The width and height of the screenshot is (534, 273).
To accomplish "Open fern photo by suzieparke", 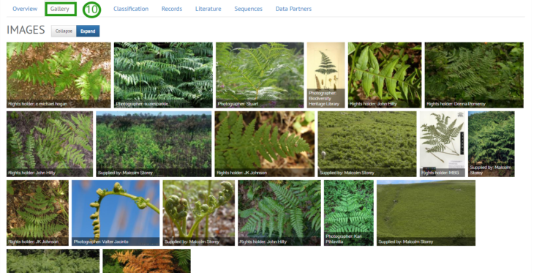I will [163, 75].
